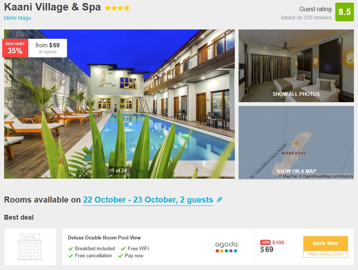Click the Breakfast included checkmark item
358x270 pixels.
[92, 248]
